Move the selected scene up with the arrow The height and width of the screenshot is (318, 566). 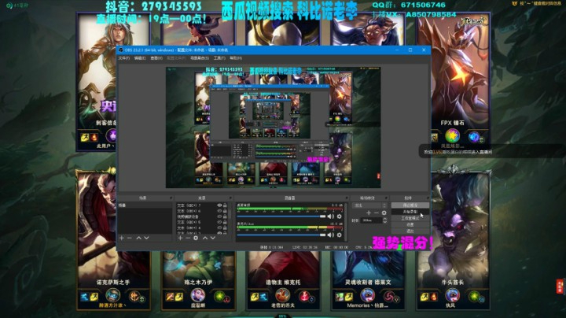tap(139, 238)
